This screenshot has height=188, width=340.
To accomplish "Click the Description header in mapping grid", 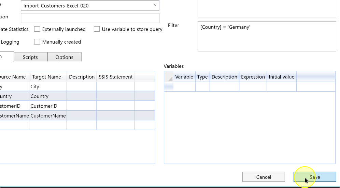I will point(82,77).
